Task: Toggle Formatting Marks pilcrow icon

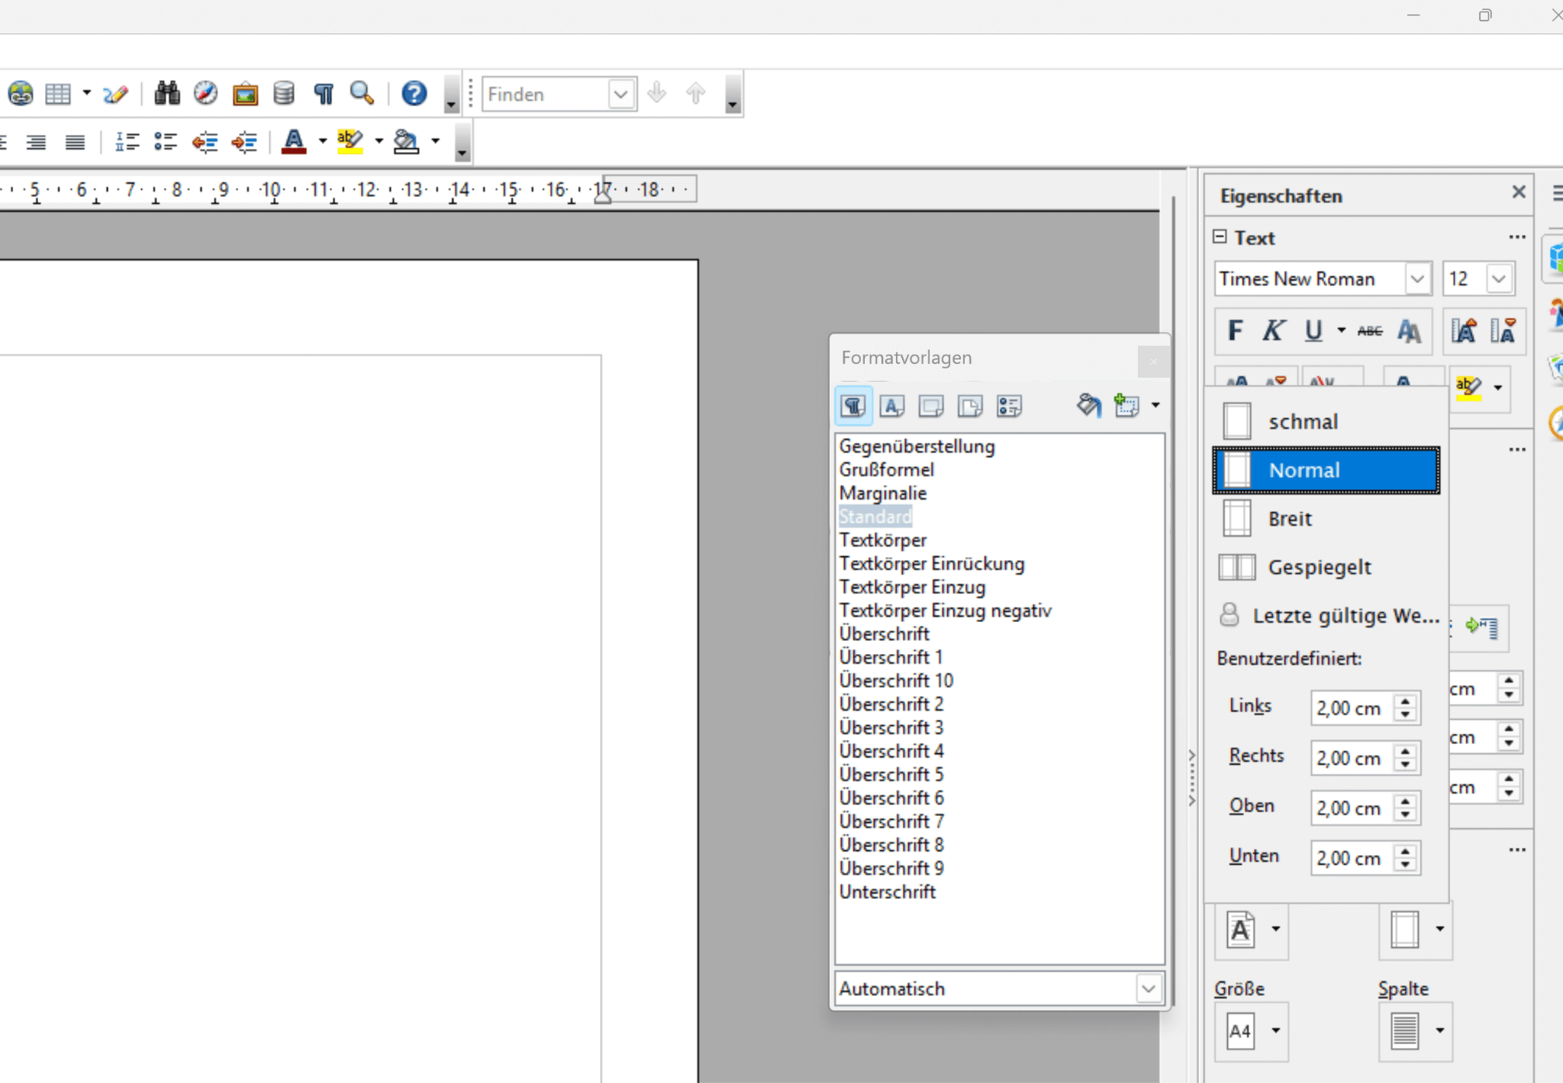Action: (324, 94)
